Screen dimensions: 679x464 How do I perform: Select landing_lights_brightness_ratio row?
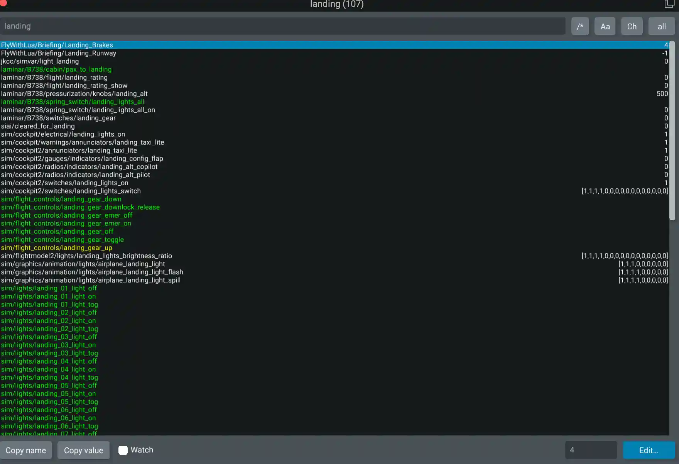click(x=334, y=256)
